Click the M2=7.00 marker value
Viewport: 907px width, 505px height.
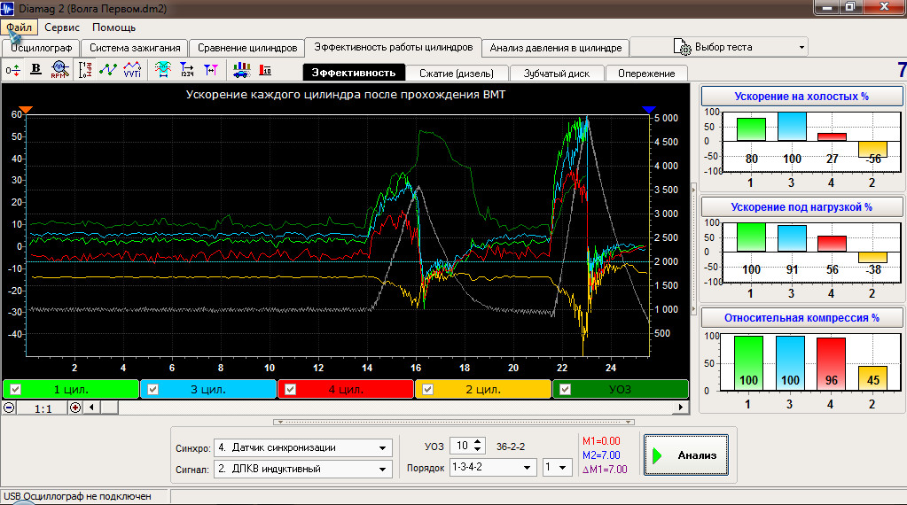tap(601, 455)
